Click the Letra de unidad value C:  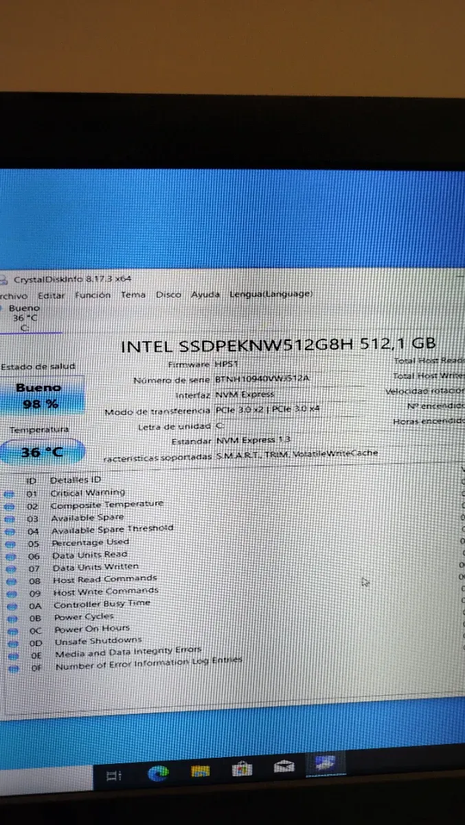coord(220,426)
